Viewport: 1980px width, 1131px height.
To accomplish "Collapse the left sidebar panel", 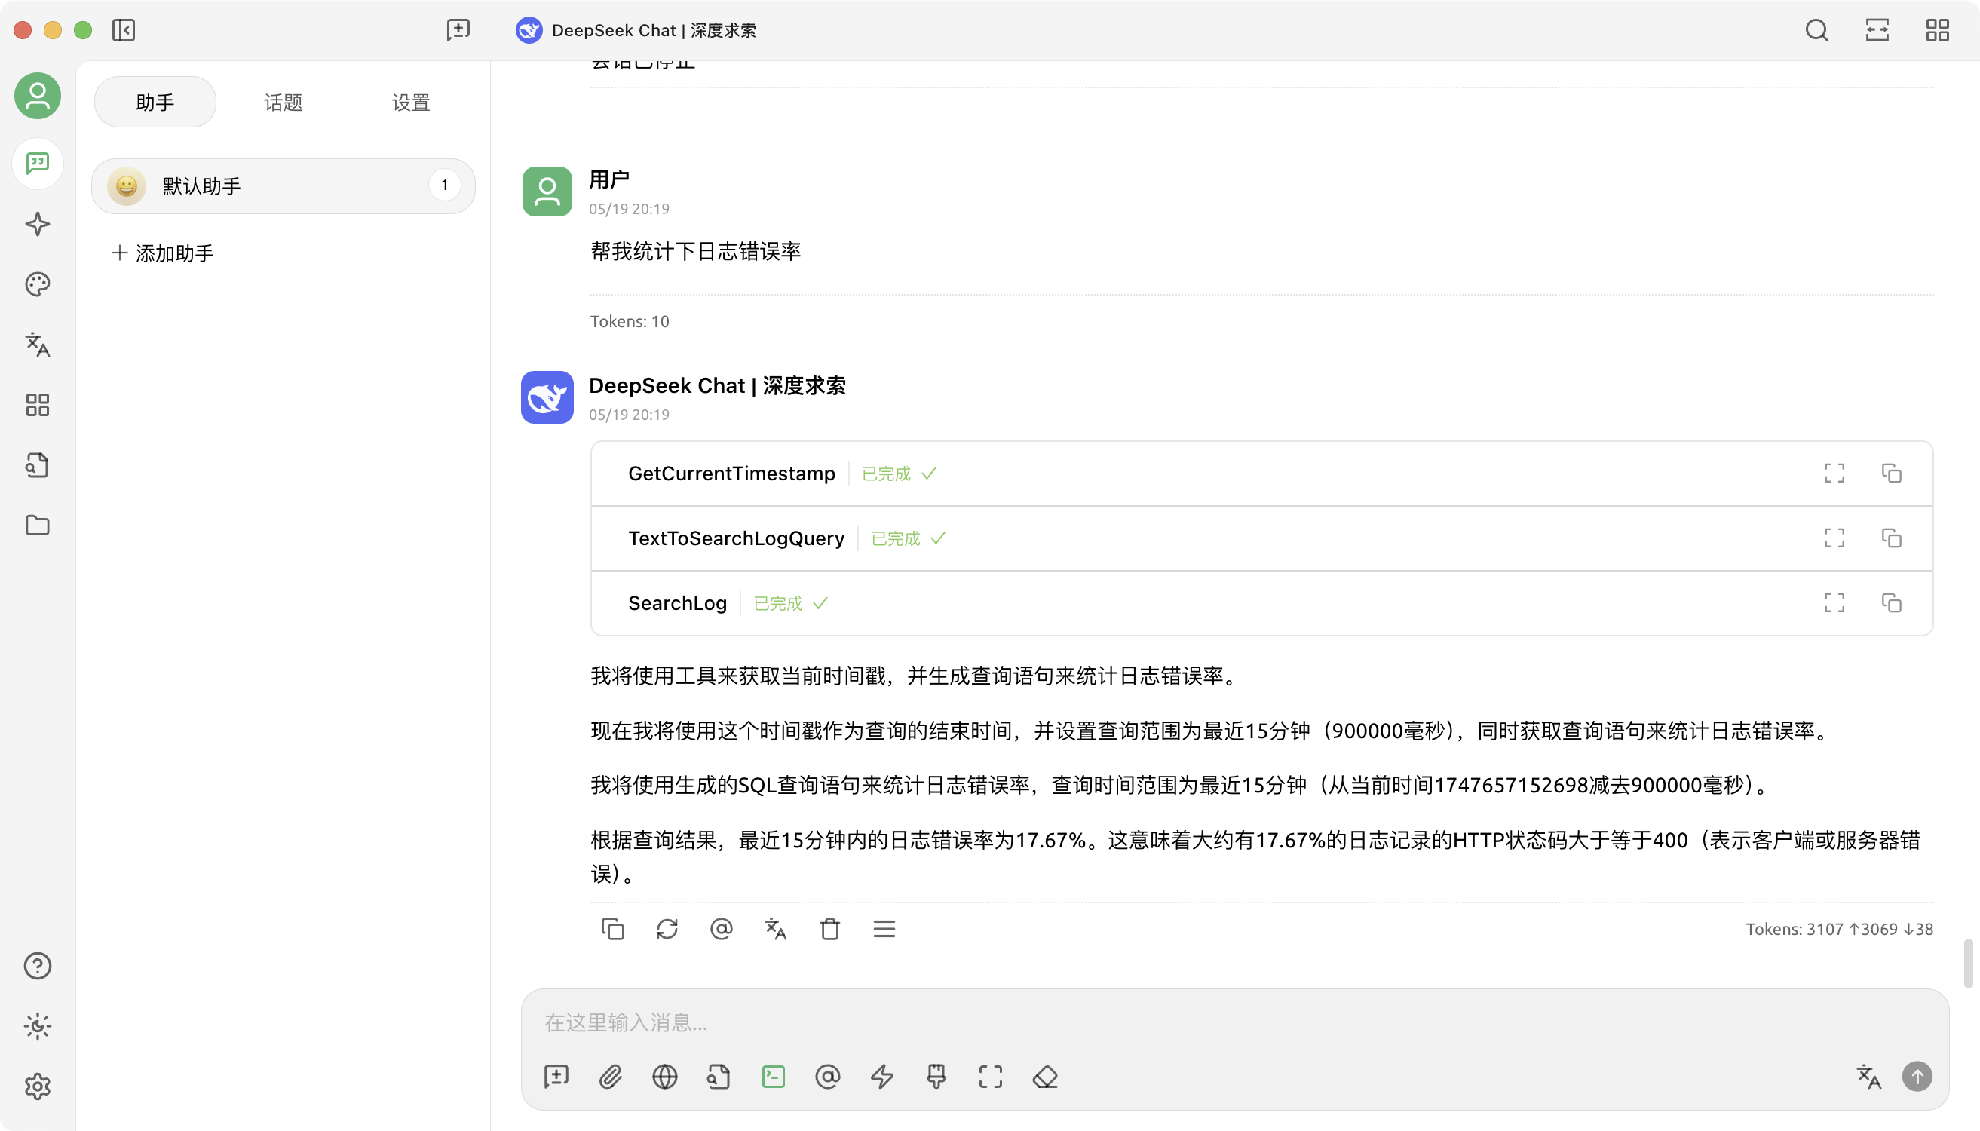I will (124, 30).
